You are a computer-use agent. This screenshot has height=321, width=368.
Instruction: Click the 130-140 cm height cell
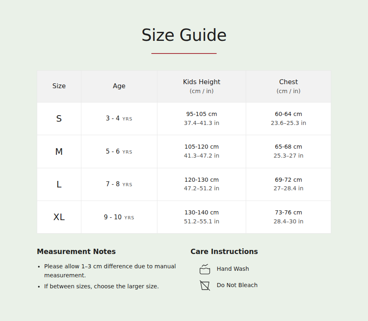[202, 217]
